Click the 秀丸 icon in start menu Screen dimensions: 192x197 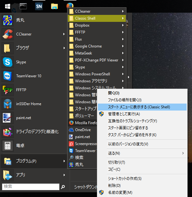coord(8,20)
